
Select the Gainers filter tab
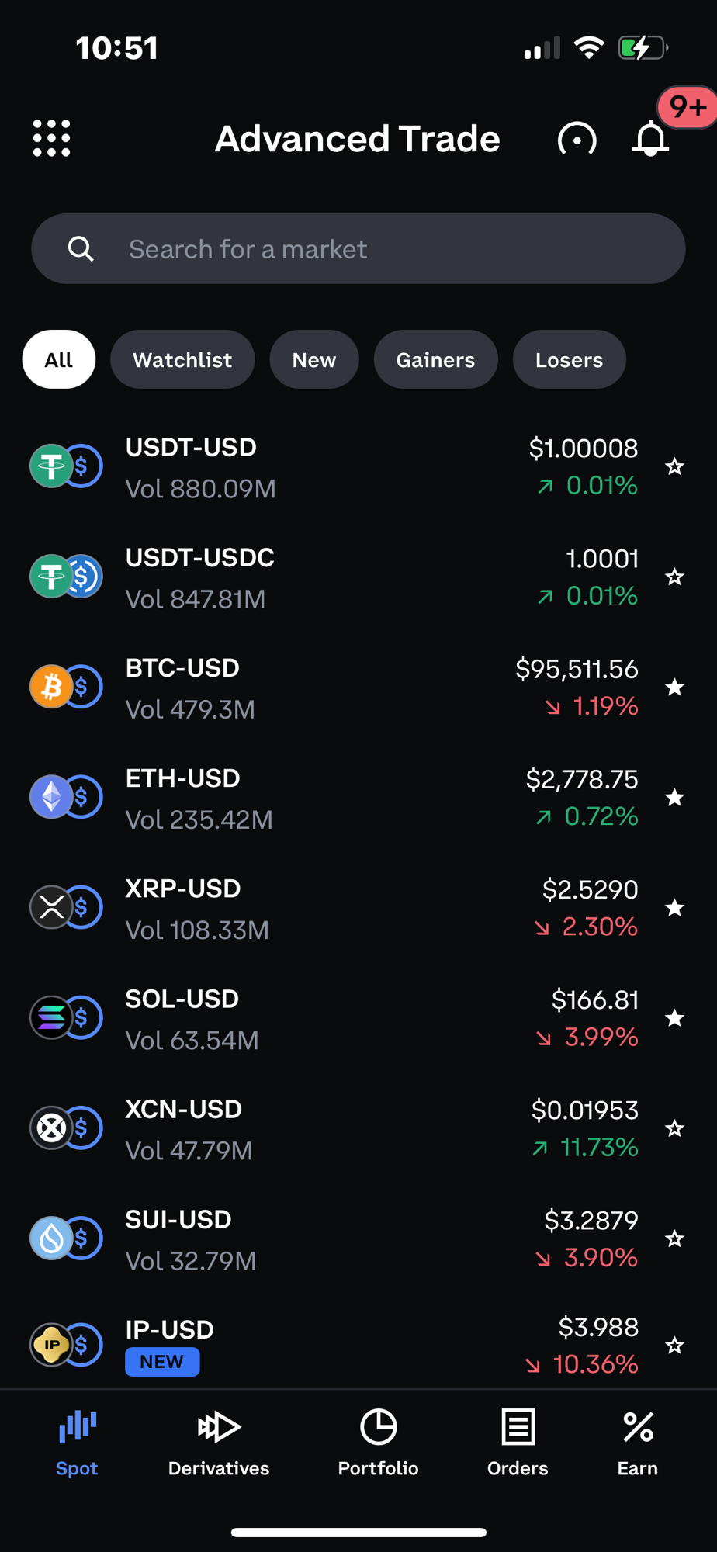[435, 360]
